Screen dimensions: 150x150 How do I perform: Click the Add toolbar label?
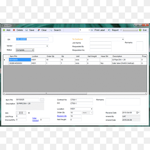[8, 30]
